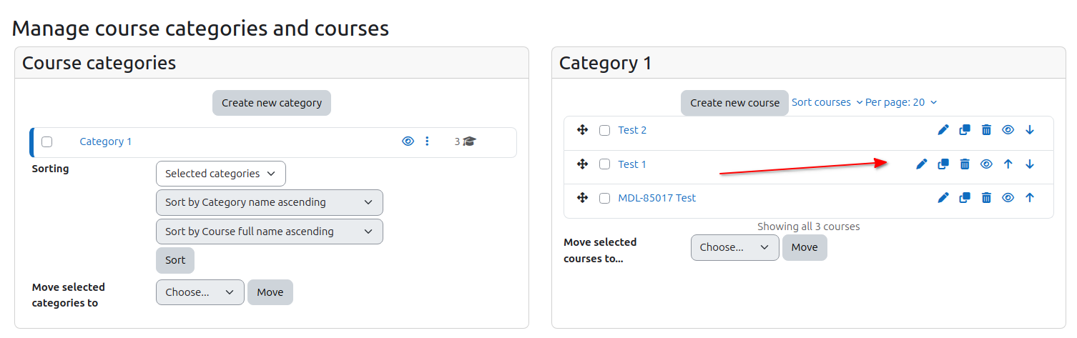Hide Category 1 using the eye icon

408,141
